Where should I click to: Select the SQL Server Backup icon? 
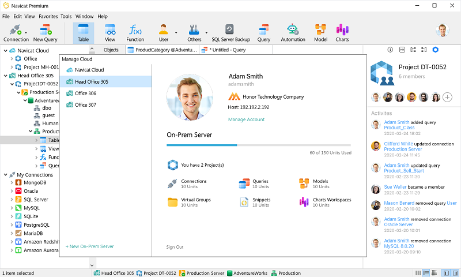tap(231, 33)
